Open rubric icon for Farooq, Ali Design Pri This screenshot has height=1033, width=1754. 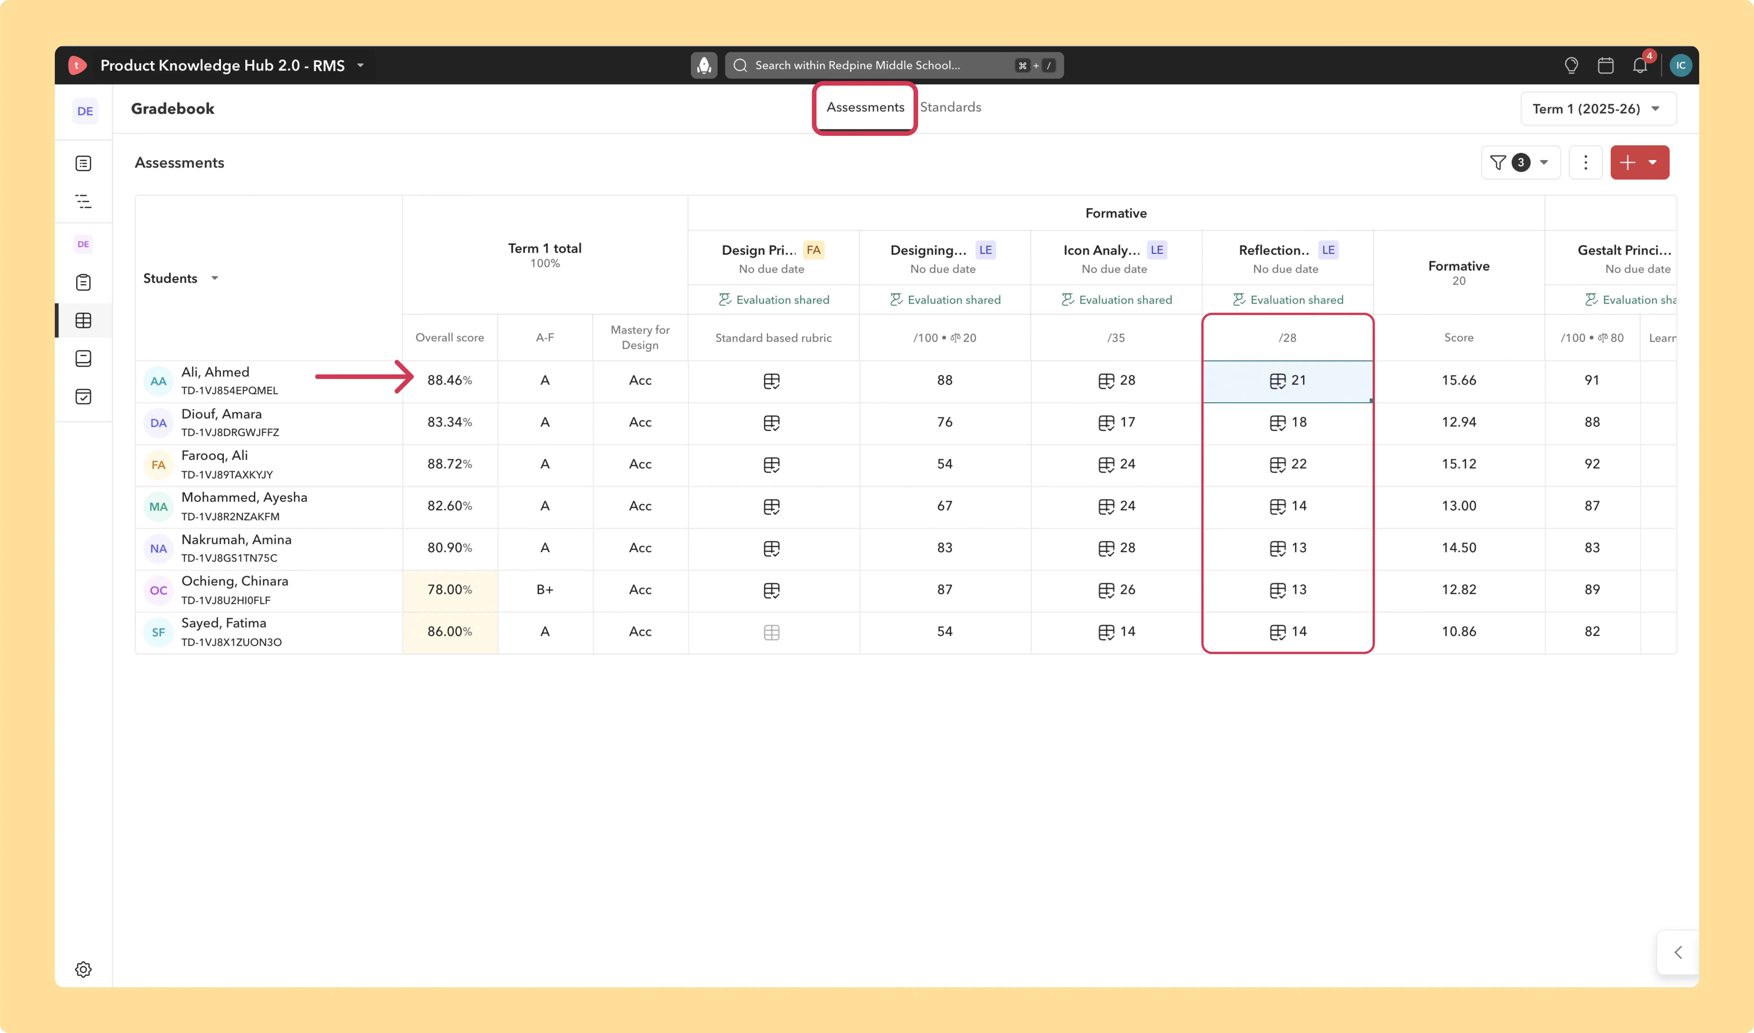pos(771,464)
